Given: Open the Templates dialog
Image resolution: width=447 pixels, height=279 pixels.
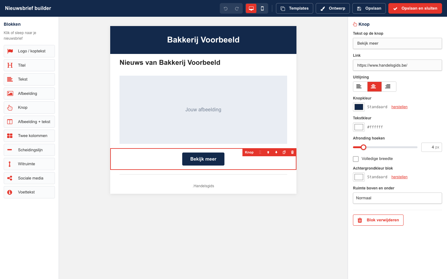Looking at the screenshot, I should (295, 8).
